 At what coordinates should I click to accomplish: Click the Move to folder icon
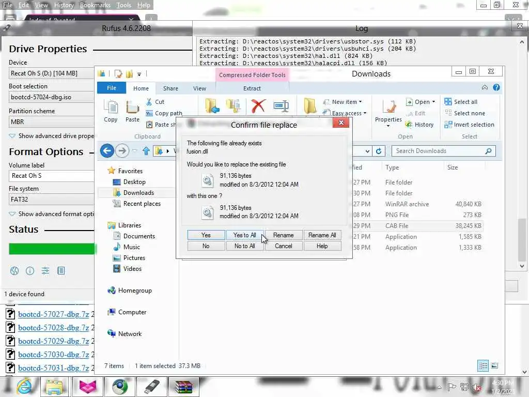point(212,105)
